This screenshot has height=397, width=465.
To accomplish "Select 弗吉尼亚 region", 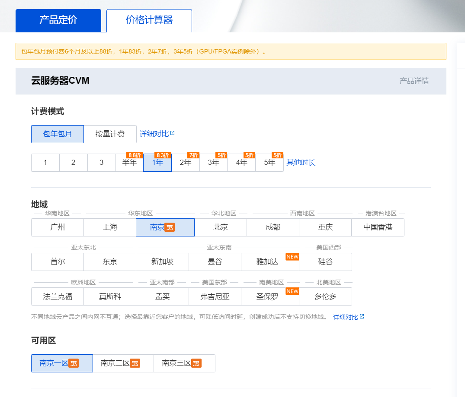I will 215,296.
